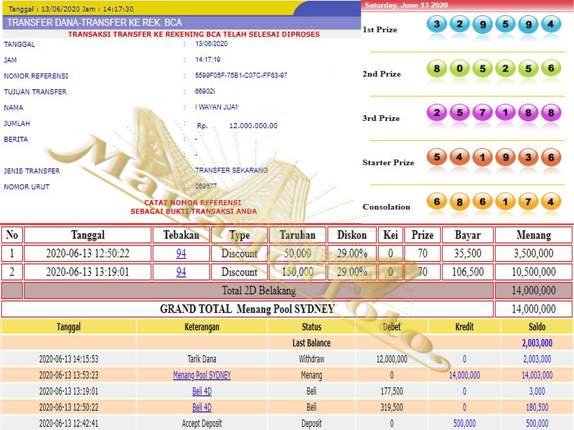The height and width of the screenshot is (430, 574).
Task: Click the first 94 link in the Tebakan column
Action: click(181, 253)
